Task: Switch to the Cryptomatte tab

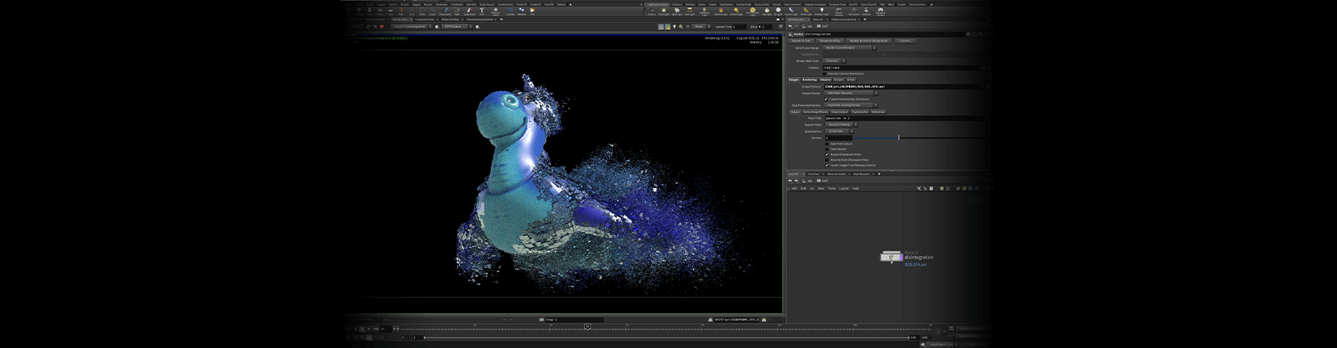Action: tap(860, 112)
